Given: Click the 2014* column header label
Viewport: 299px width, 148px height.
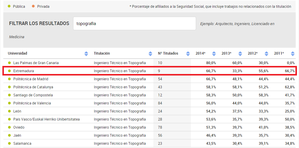Looking at the screenshot, I should (x=201, y=53).
